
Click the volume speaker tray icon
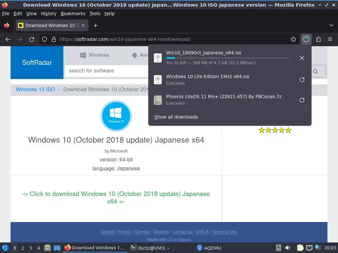(x=288, y=248)
